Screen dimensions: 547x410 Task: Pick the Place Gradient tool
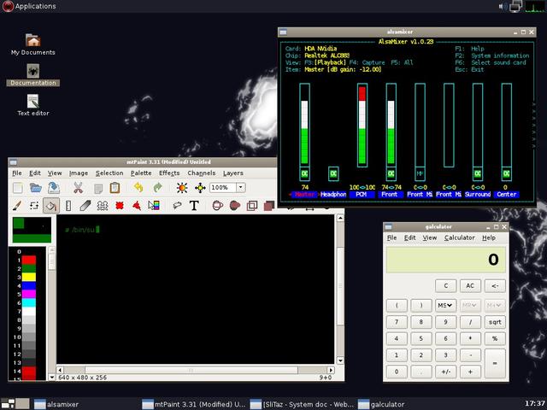(154, 206)
